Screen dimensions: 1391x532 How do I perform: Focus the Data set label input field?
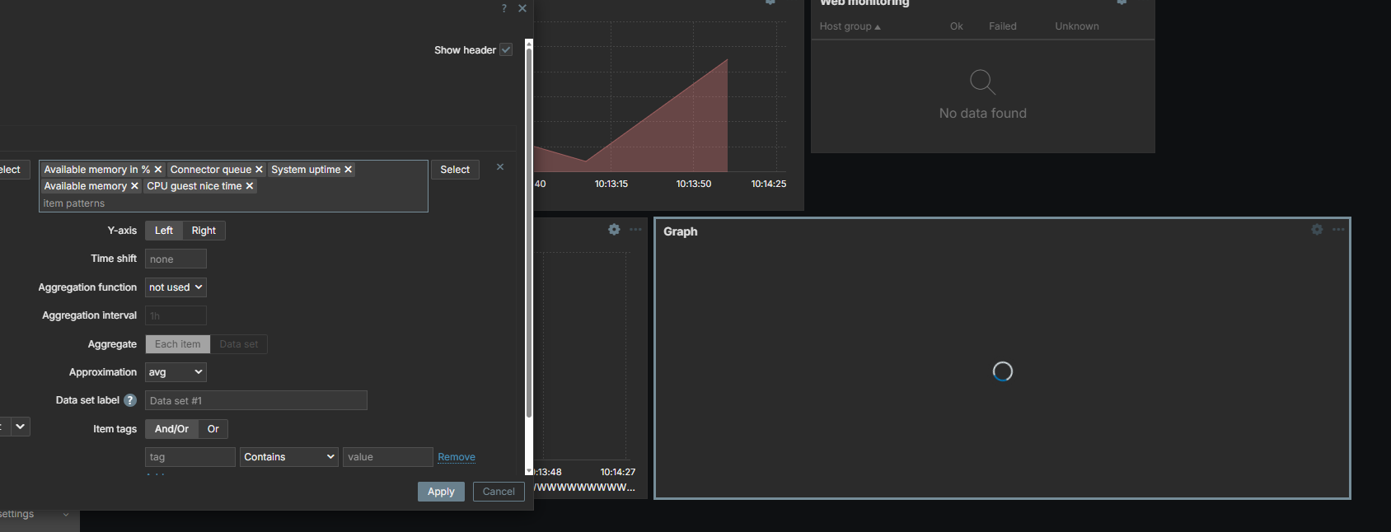click(255, 401)
